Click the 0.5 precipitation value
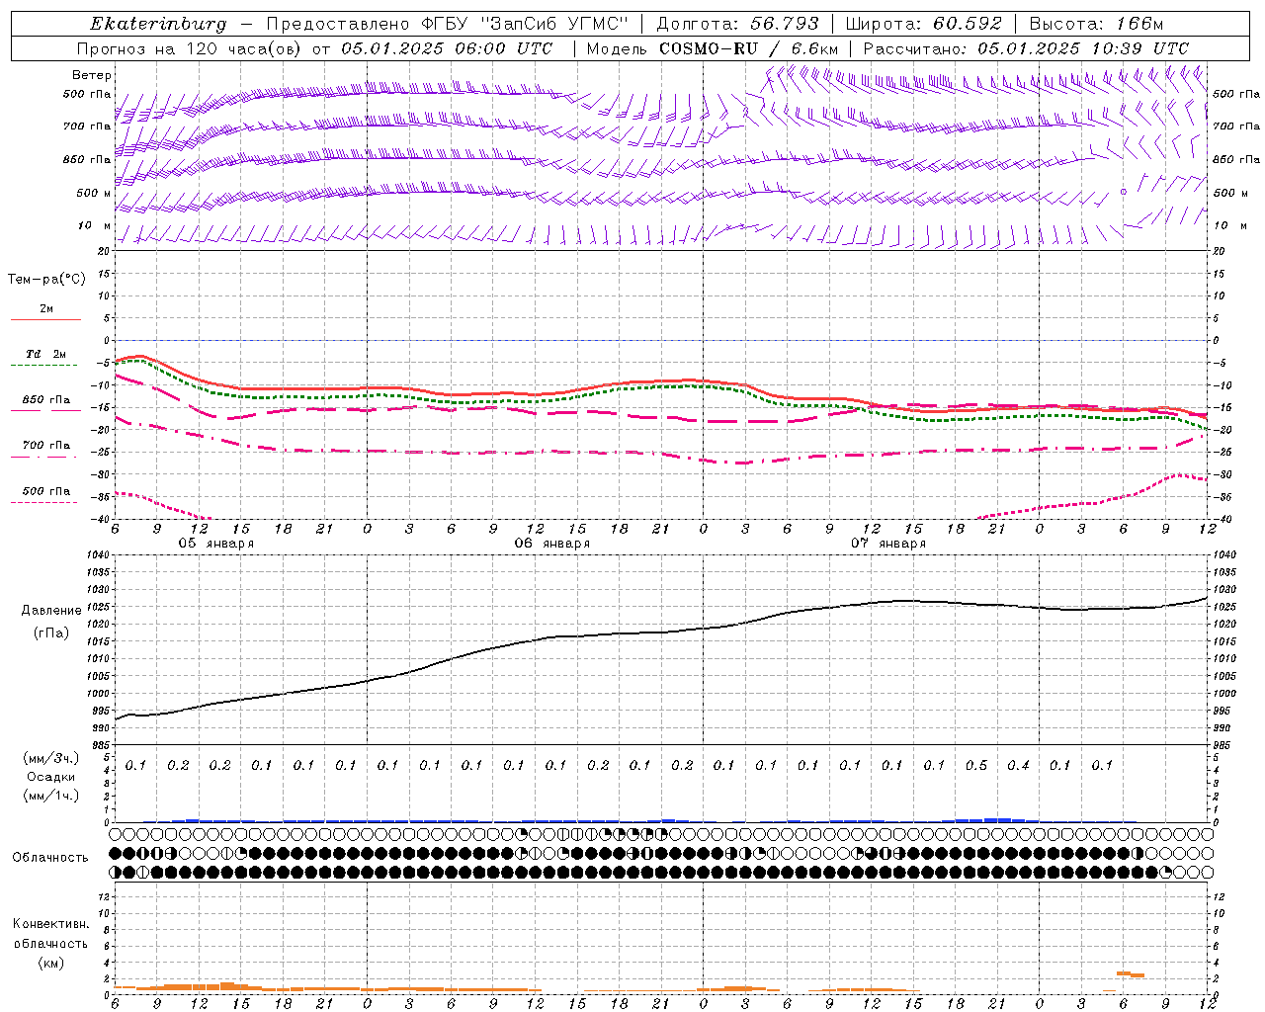This screenshot has height=1012, width=1265. (976, 765)
